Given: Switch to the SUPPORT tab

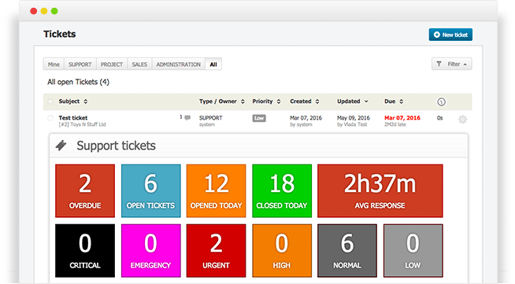Looking at the screenshot, I should [x=80, y=65].
